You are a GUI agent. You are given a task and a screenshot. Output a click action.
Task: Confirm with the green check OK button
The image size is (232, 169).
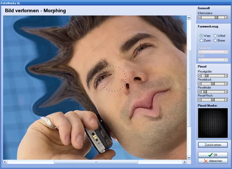[x=213, y=155]
